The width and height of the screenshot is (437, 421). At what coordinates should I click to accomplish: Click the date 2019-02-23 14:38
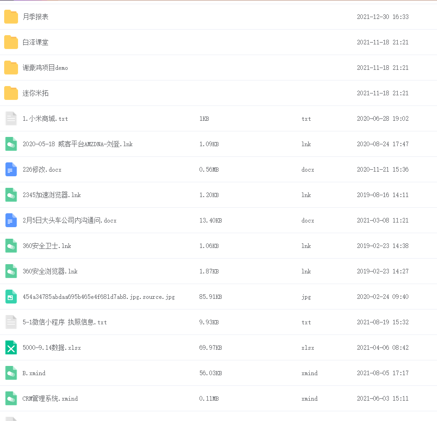383,246
